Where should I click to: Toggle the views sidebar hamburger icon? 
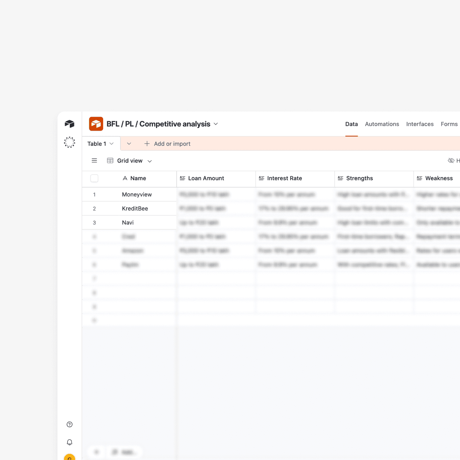(94, 161)
